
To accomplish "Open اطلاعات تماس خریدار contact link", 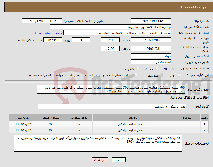I will point(48,33).
